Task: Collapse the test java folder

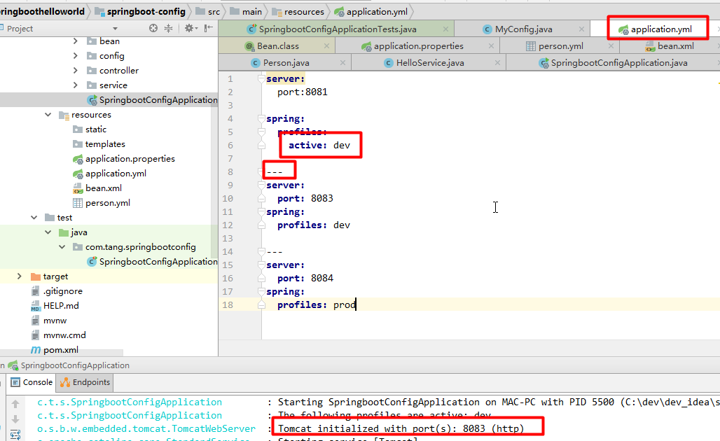Action: tap(48, 232)
